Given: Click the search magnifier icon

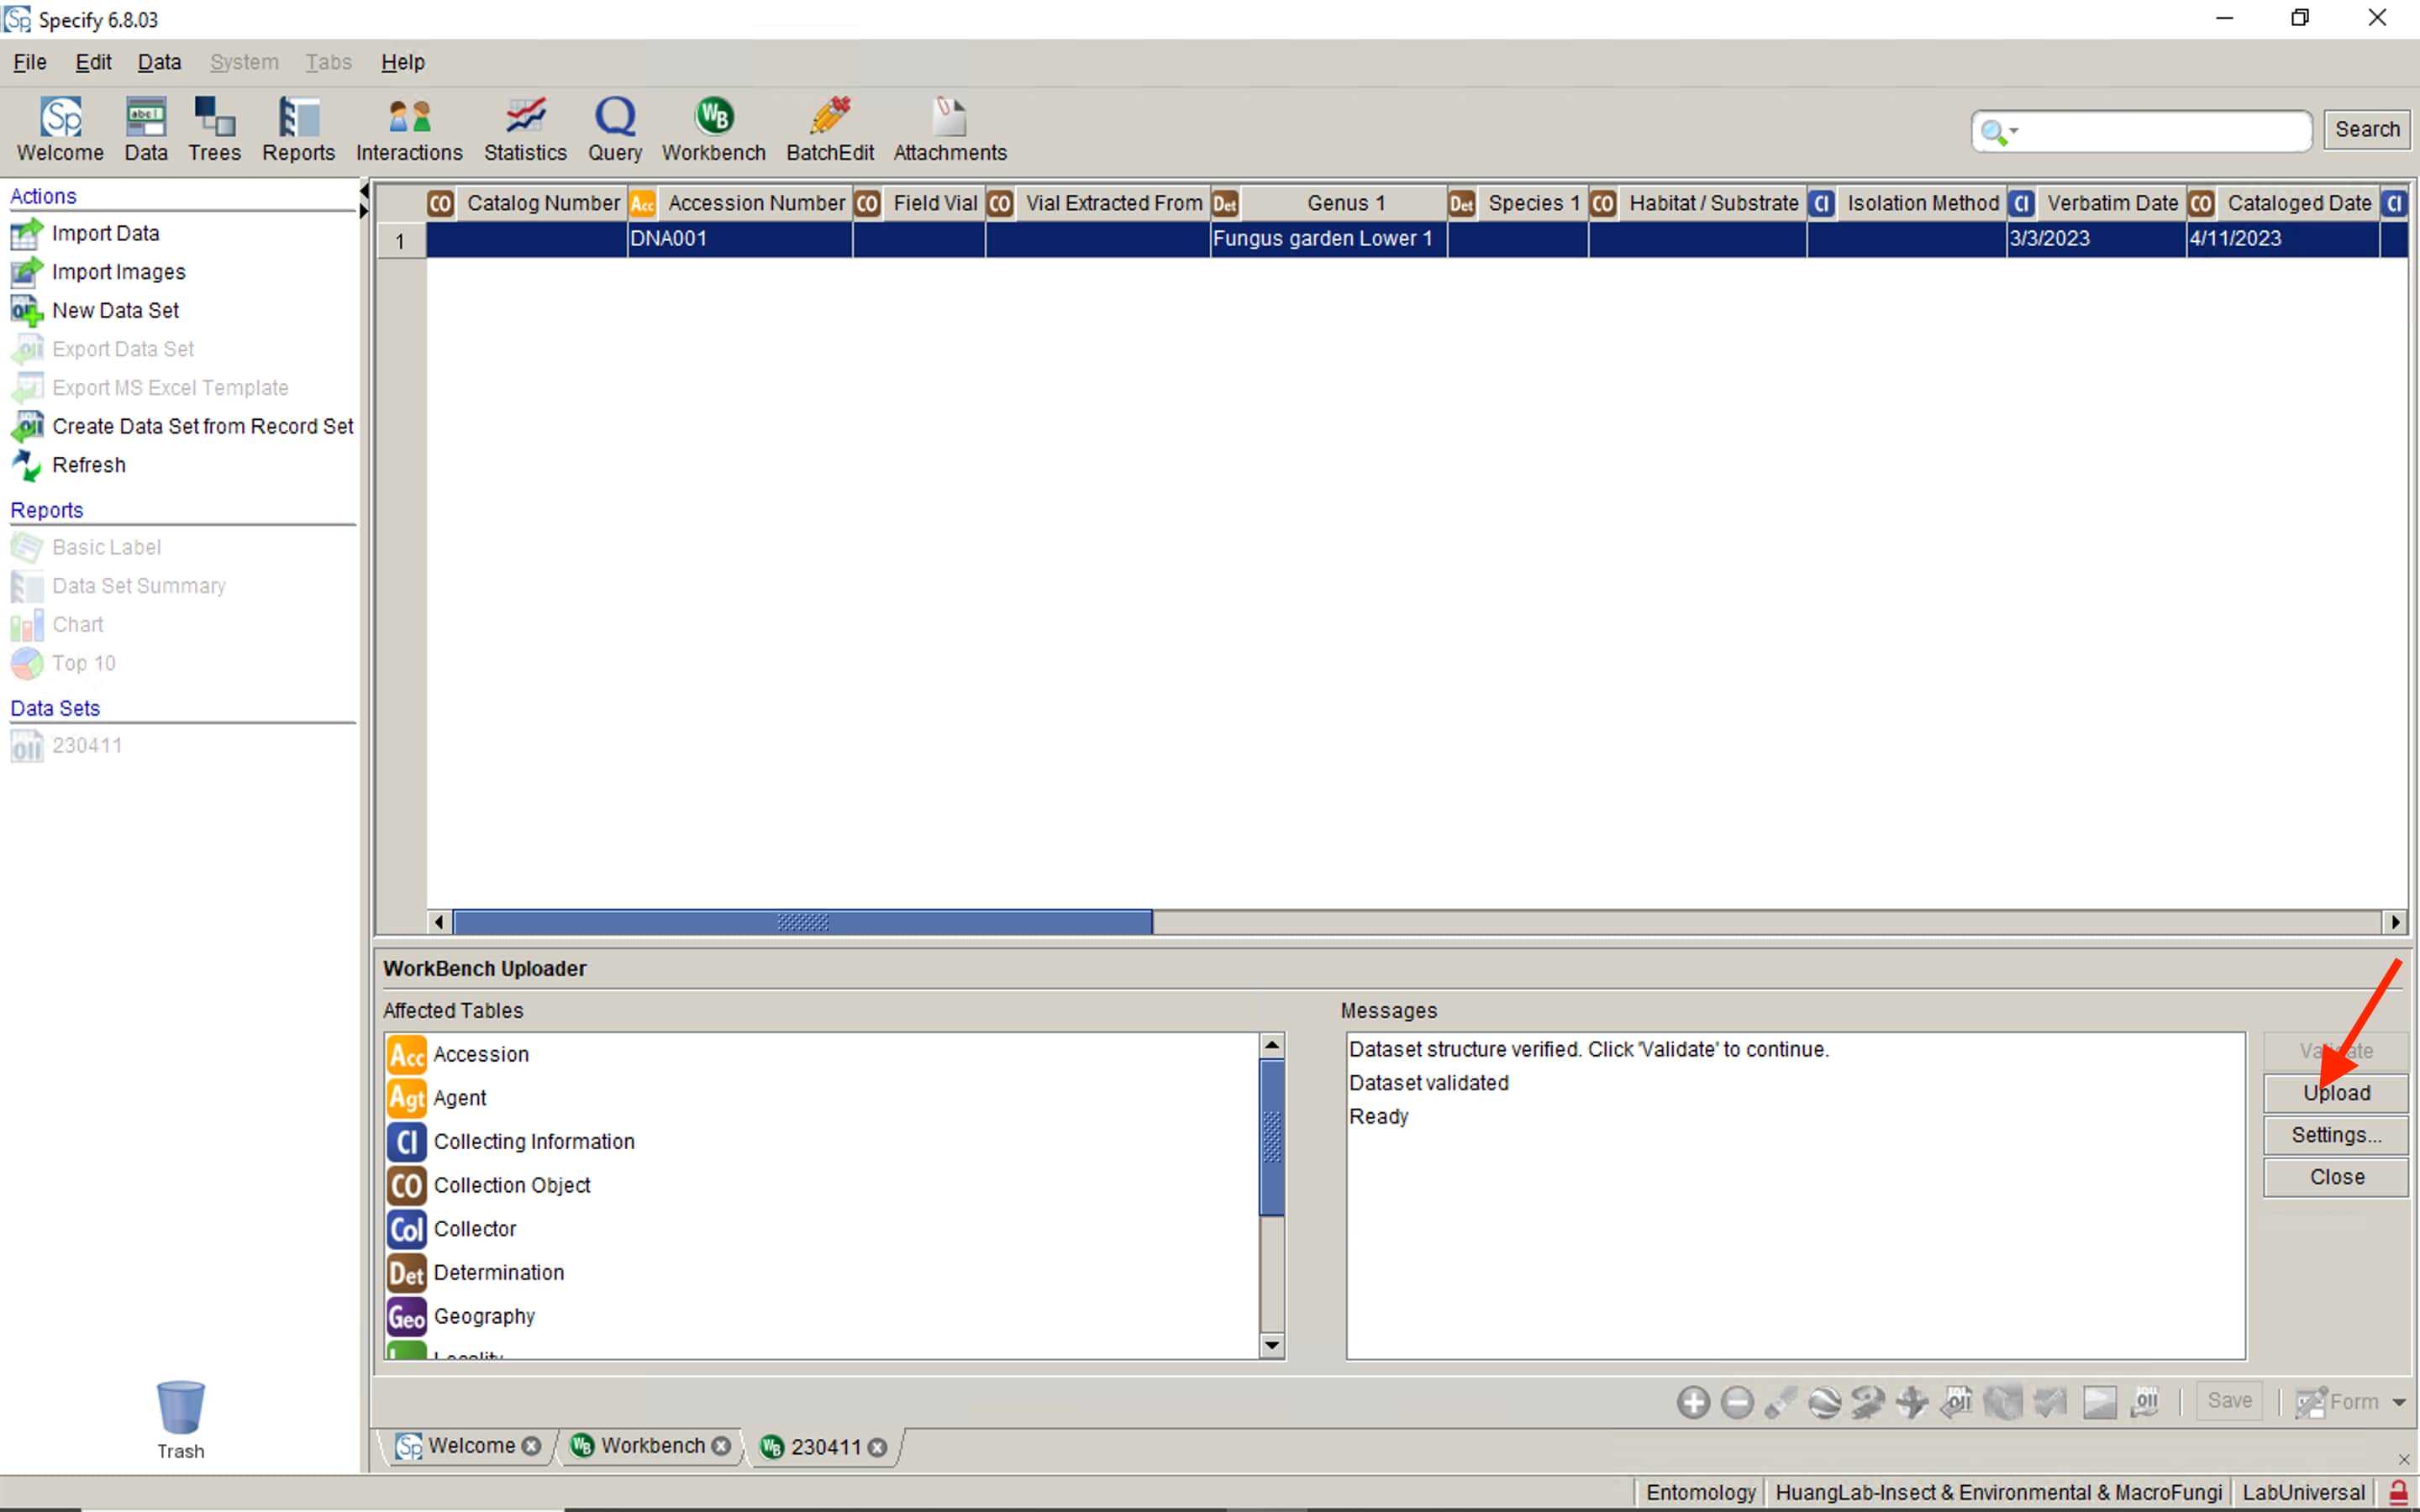Looking at the screenshot, I should pyautogui.click(x=1992, y=131).
